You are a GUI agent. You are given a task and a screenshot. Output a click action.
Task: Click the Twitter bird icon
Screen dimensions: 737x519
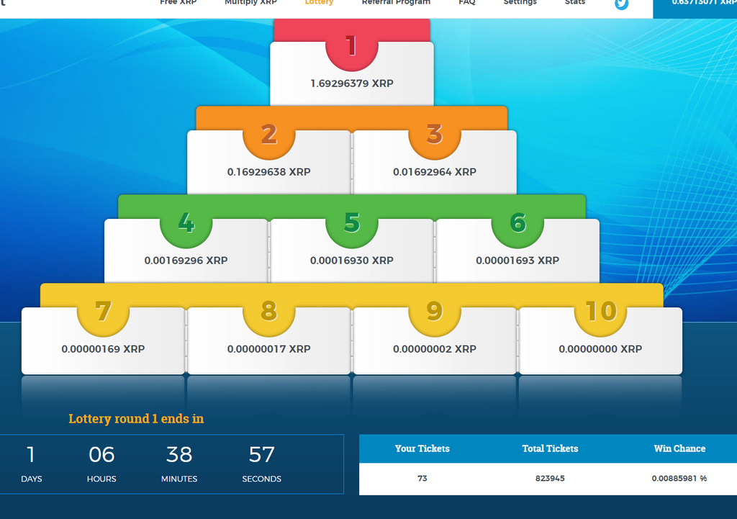click(621, 4)
